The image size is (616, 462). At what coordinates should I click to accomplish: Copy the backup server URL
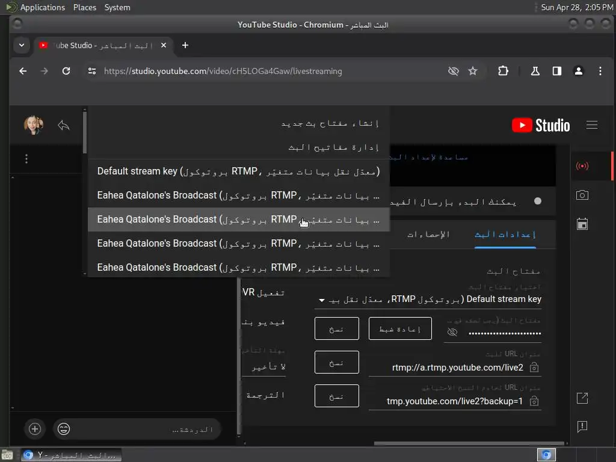coord(337,396)
